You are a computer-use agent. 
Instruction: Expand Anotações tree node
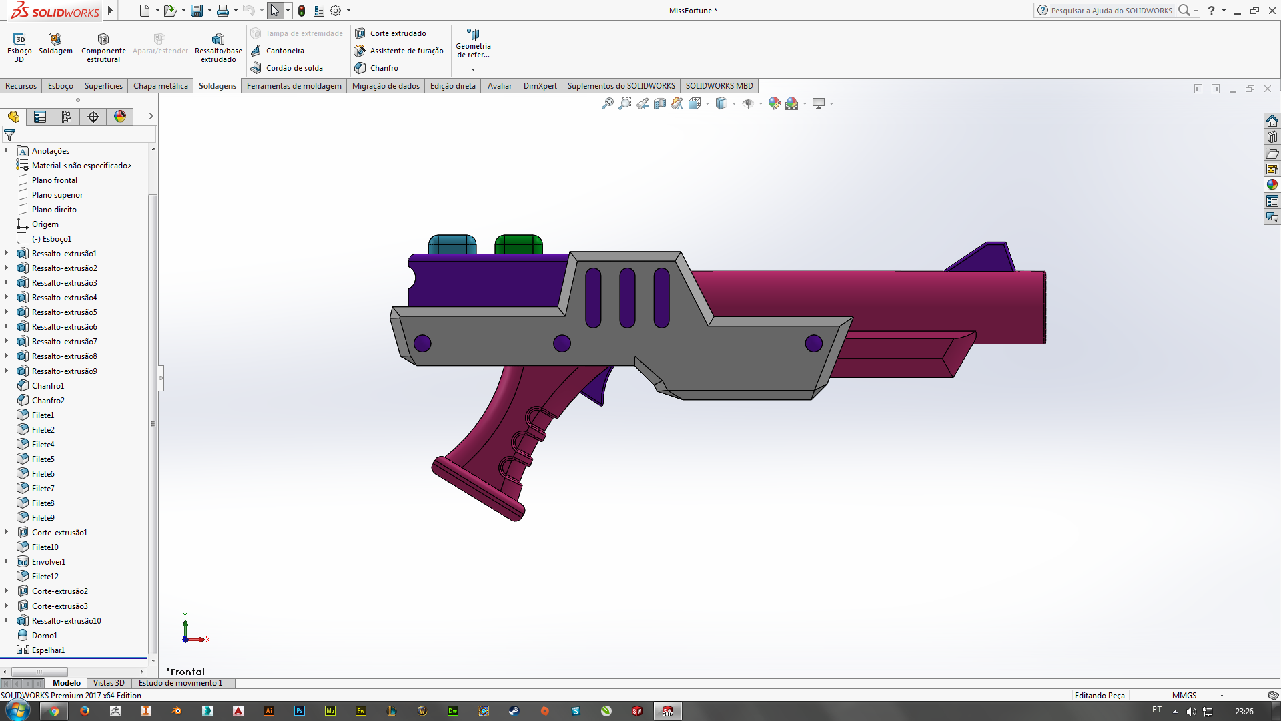(7, 151)
